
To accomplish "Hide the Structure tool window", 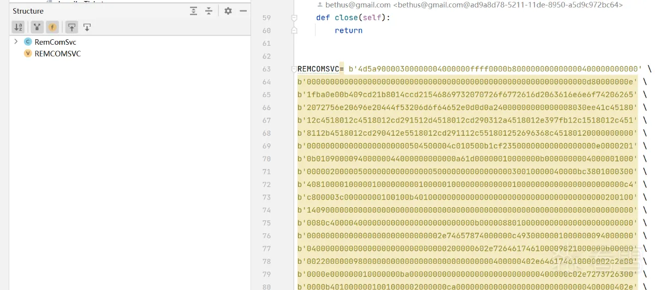I will click(243, 11).
